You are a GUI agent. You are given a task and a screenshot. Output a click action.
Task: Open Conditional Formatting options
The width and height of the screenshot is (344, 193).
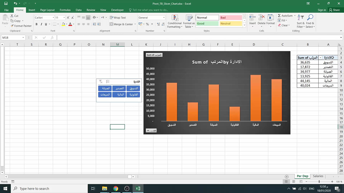pyautogui.click(x=175, y=21)
